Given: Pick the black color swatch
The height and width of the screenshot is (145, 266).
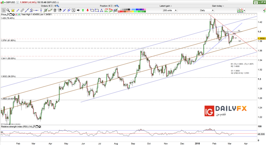Looking at the screenshot, I should [129, 9].
